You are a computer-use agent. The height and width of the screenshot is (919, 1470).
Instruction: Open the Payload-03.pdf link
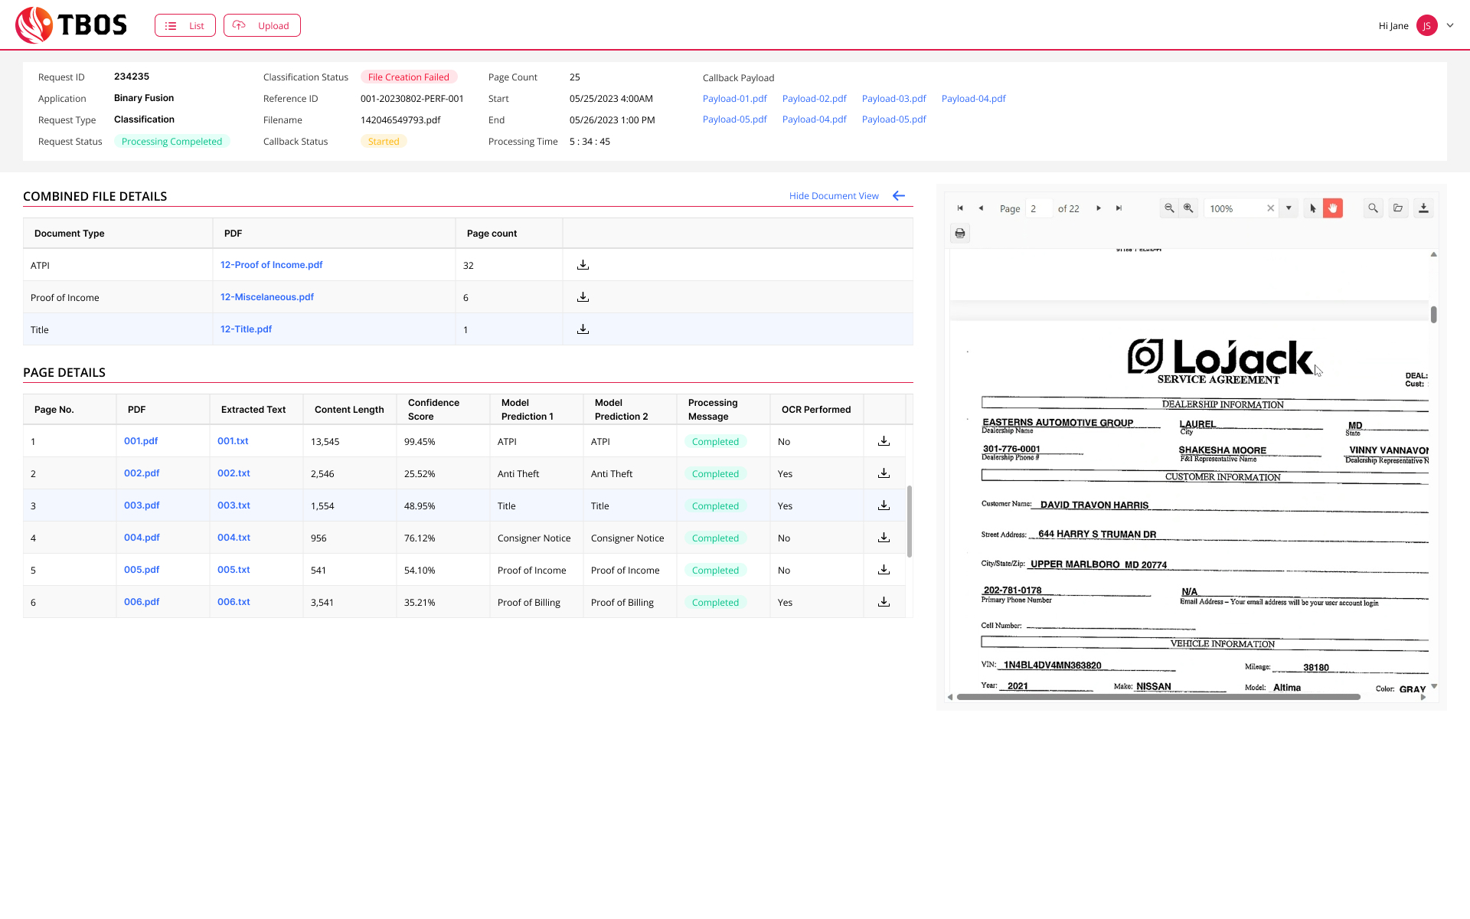[x=893, y=98]
